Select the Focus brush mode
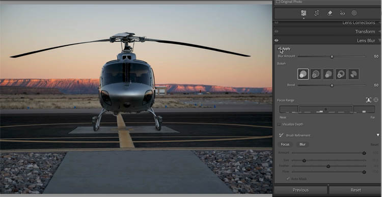The height and width of the screenshot is (197, 382). pos(285,145)
